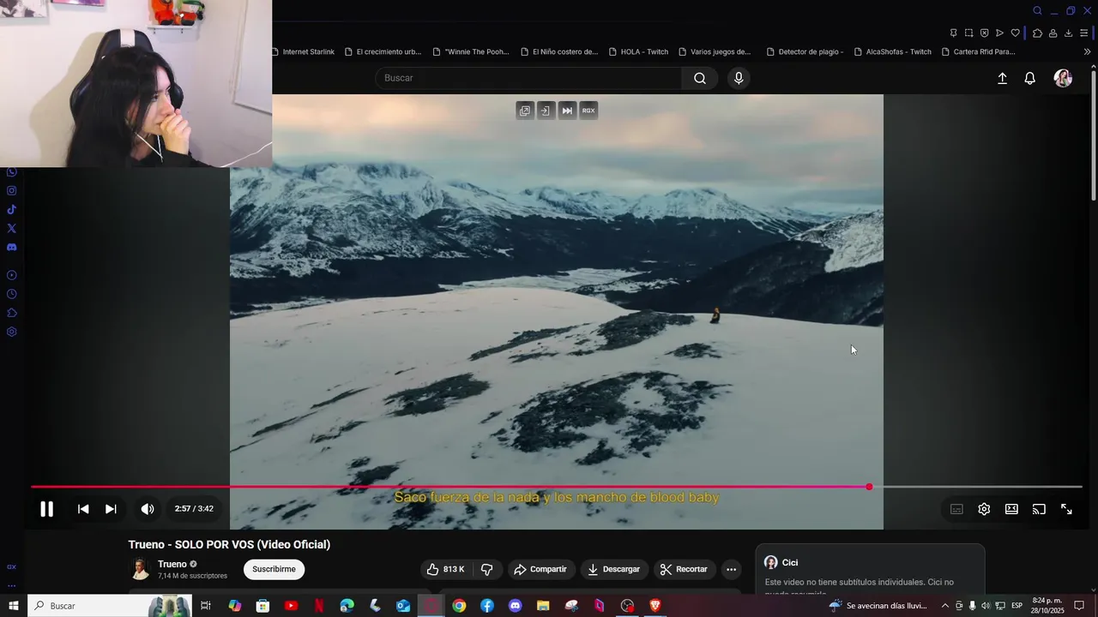Viewport: 1098px width, 617px height.
Task: Expand hidden bookmarks with double chevron
Action: point(1087,51)
